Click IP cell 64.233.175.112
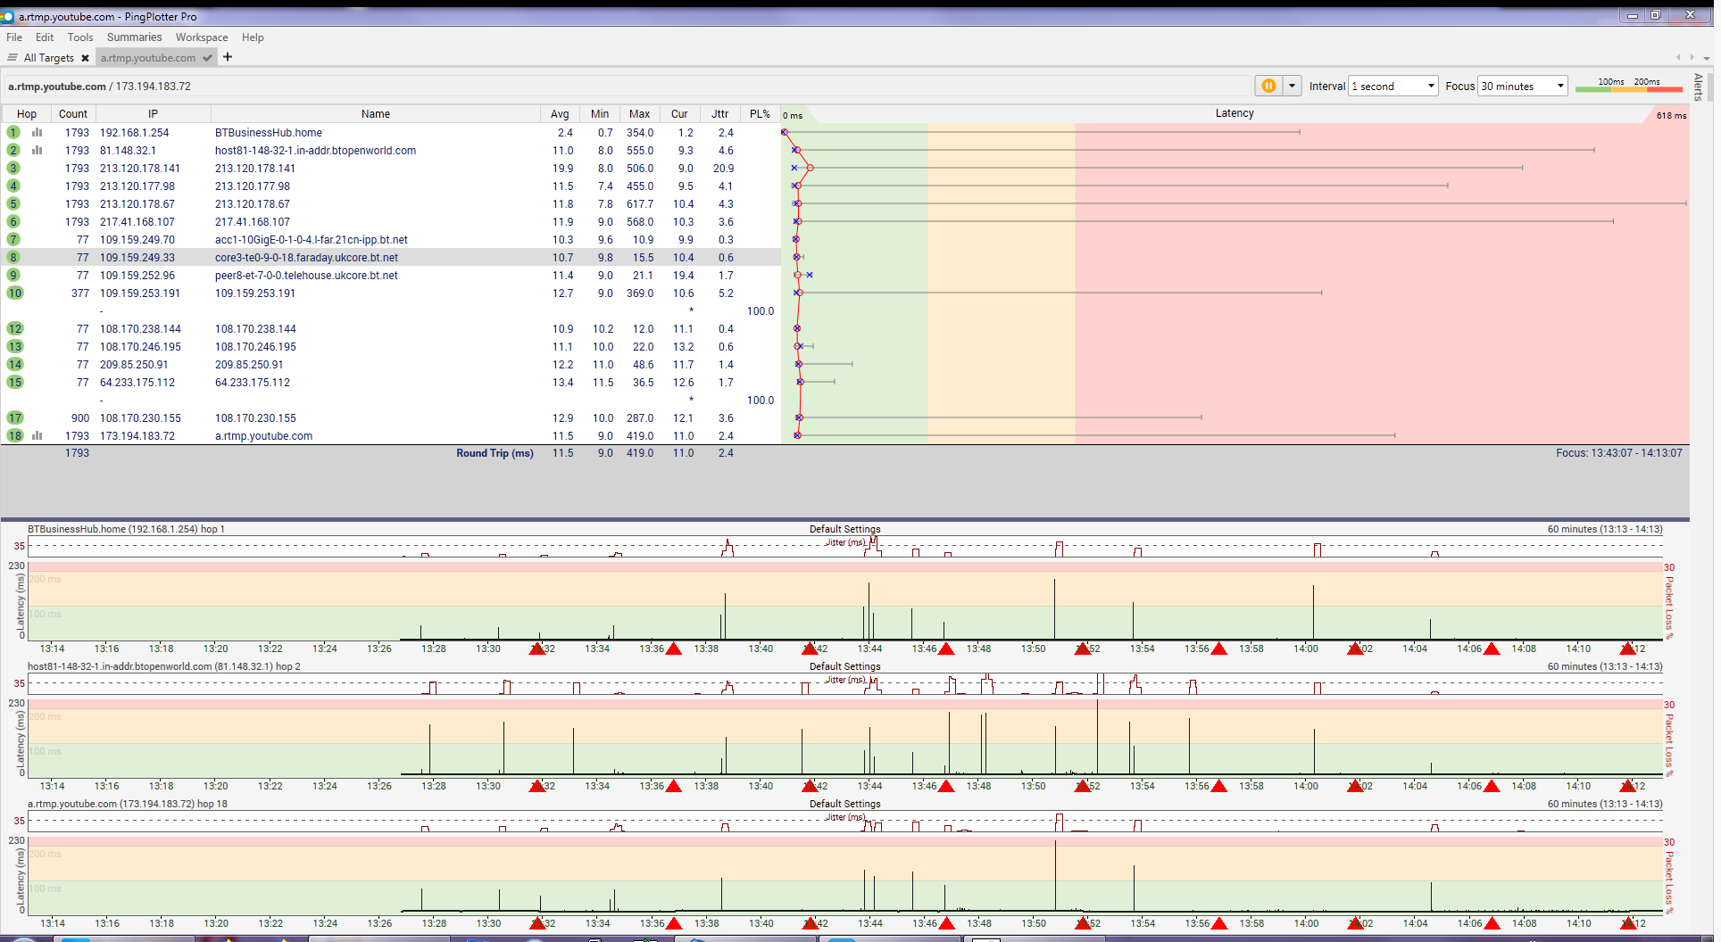Image resolution: width=1721 pixels, height=942 pixels. pos(137,382)
